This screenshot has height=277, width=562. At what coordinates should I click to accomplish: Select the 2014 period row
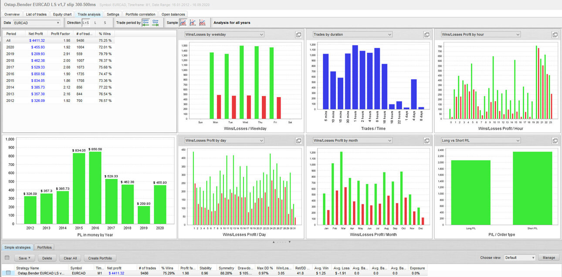(58, 87)
